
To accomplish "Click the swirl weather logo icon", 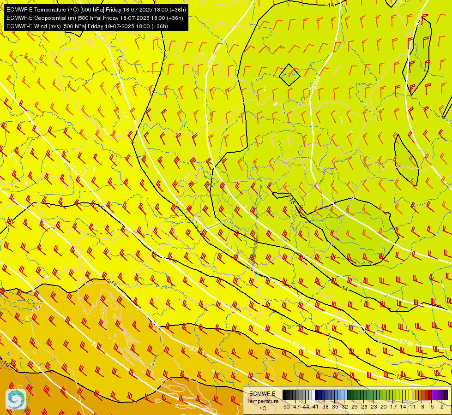I will (16, 399).
